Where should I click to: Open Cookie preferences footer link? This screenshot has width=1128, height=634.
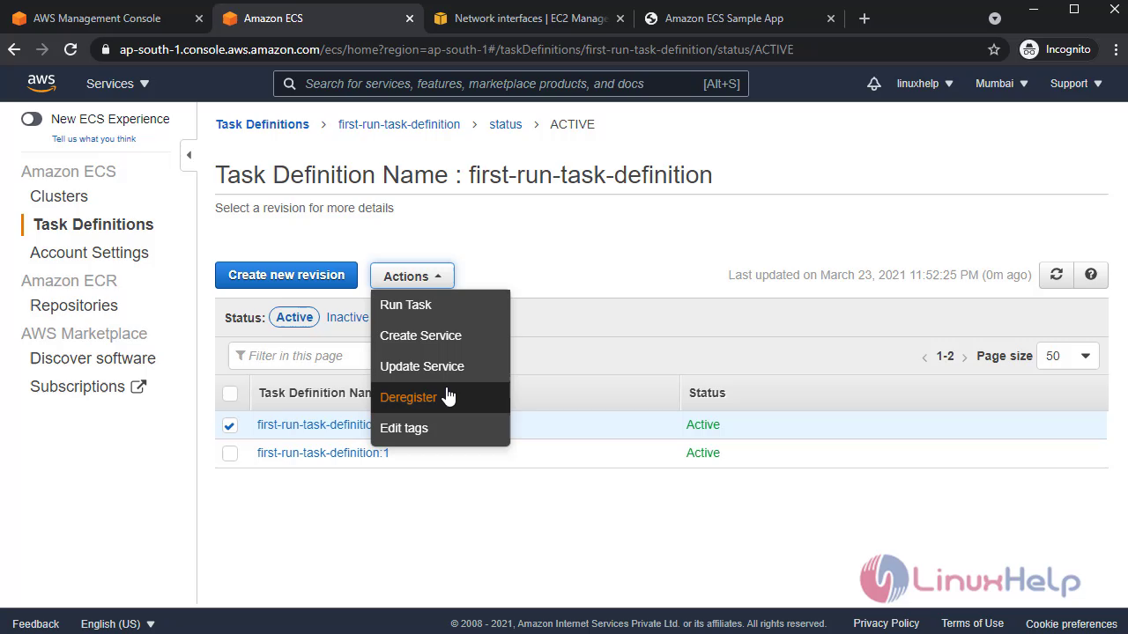tap(1072, 623)
